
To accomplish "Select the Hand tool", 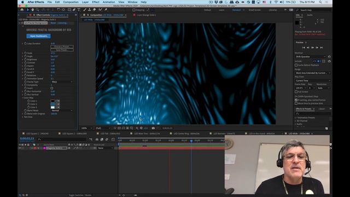I will coord(32,10).
